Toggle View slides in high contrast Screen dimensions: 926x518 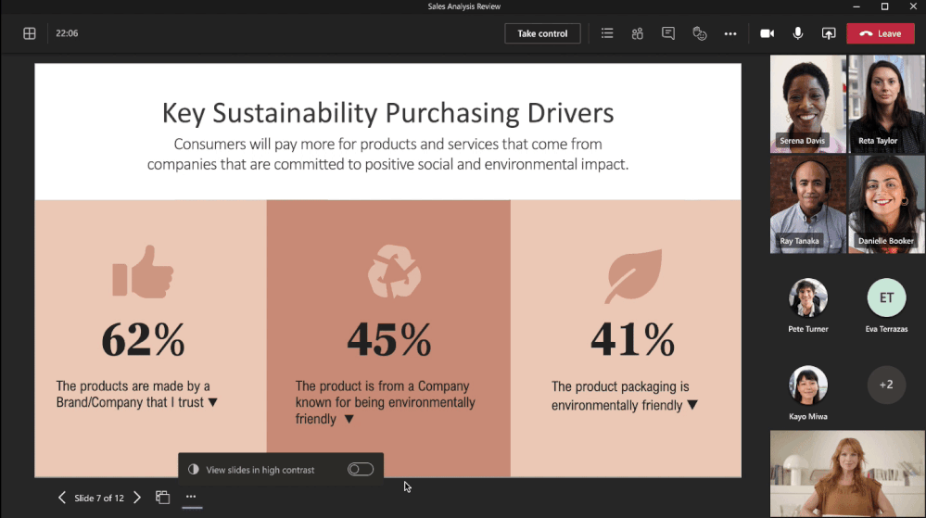361,470
